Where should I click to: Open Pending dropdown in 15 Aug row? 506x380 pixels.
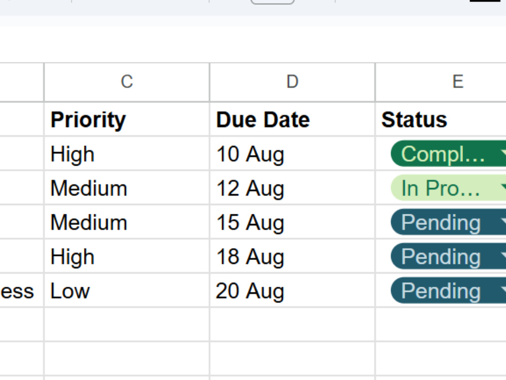[x=448, y=222]
